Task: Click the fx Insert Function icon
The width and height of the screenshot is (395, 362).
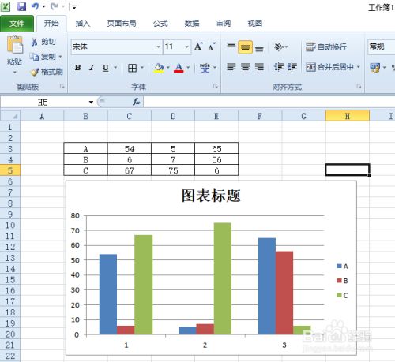Action: pyautogui.click(x=136, y=102)
